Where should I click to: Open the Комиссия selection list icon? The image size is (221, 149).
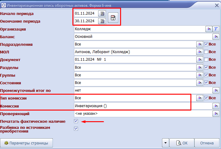click(216, 106)
